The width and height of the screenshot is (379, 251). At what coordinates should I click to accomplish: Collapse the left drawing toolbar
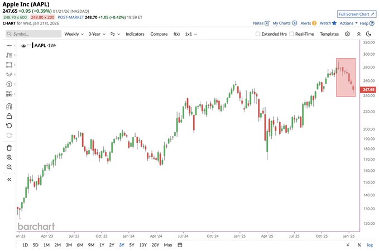click(x=9, y=180)
